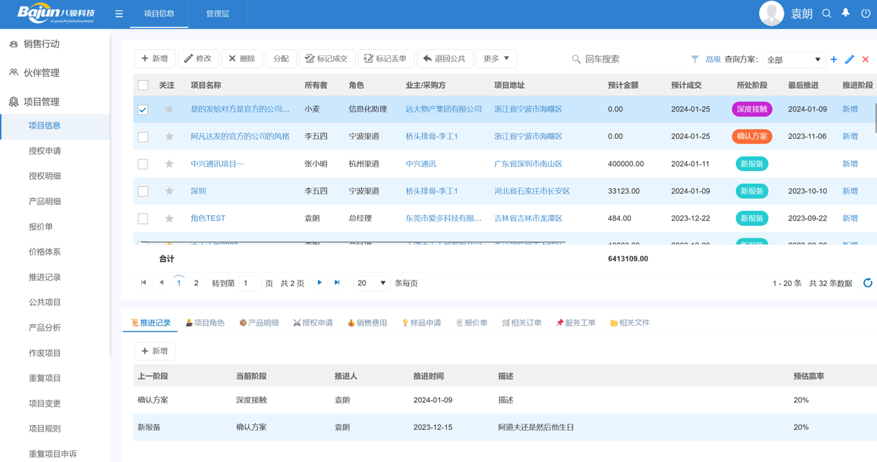
Task: Delete the query plan with the red X icon
Action: (x=865, y=60)
